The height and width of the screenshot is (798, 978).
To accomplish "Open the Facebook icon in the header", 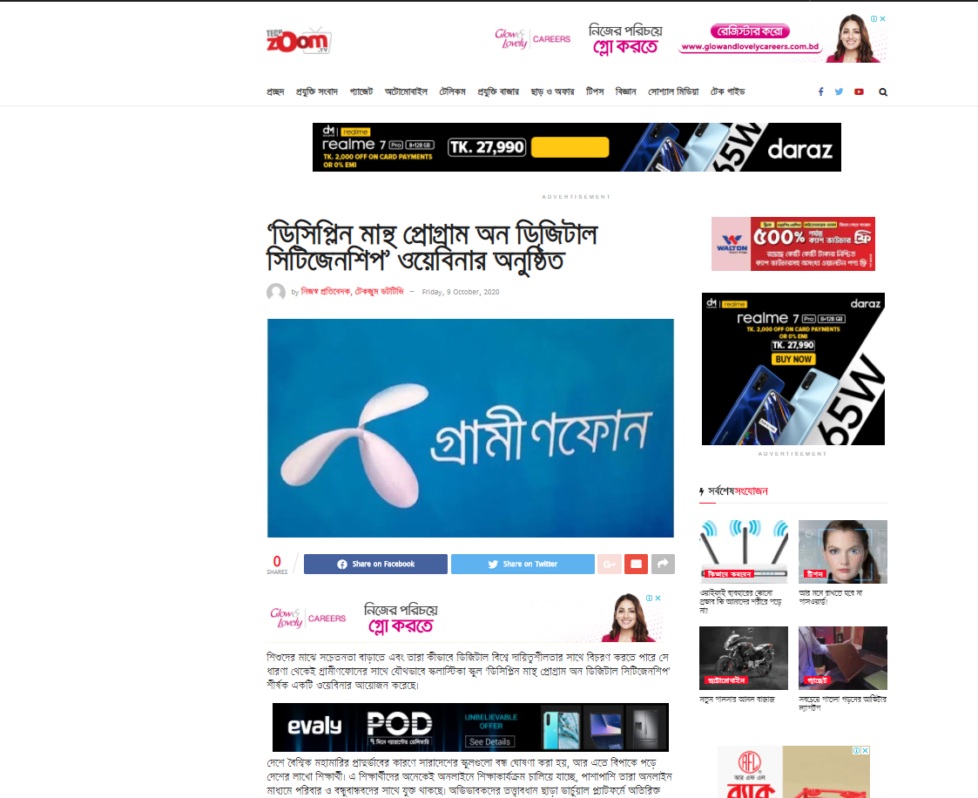I will coord(821,91).
